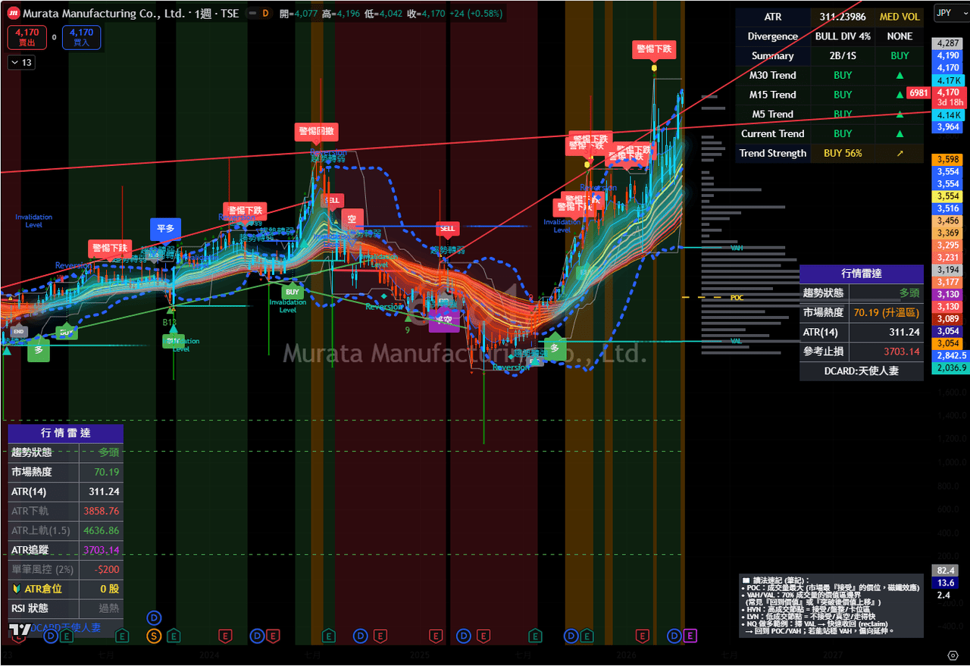Click the 82.4 axis label

[x=945, y=571]
